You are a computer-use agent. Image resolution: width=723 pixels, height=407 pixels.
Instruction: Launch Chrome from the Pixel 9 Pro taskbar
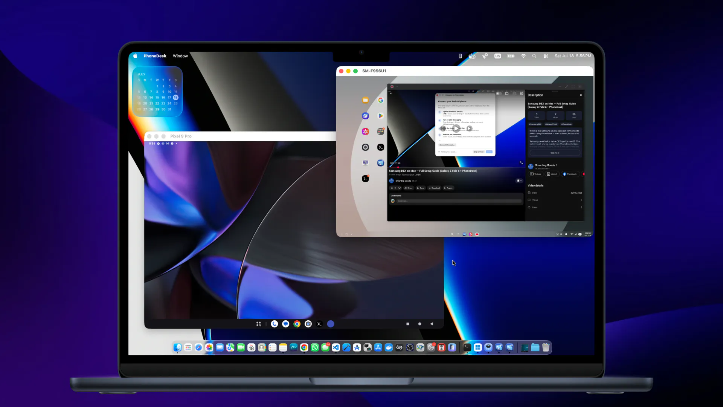coord(297,324)
